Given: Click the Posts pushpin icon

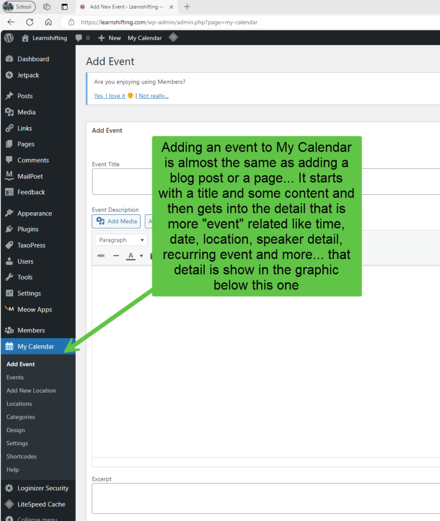Looking at the screenshot, I should click(x=9, y=96).
